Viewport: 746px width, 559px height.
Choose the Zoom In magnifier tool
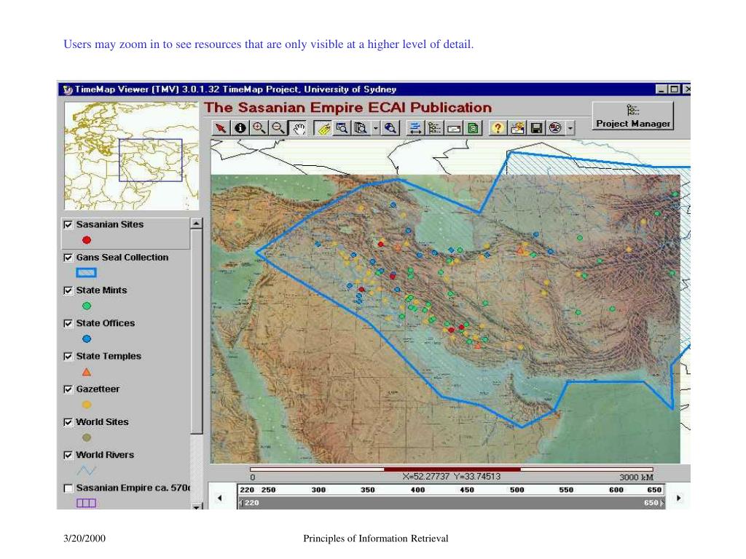click(x=259, y=128)
